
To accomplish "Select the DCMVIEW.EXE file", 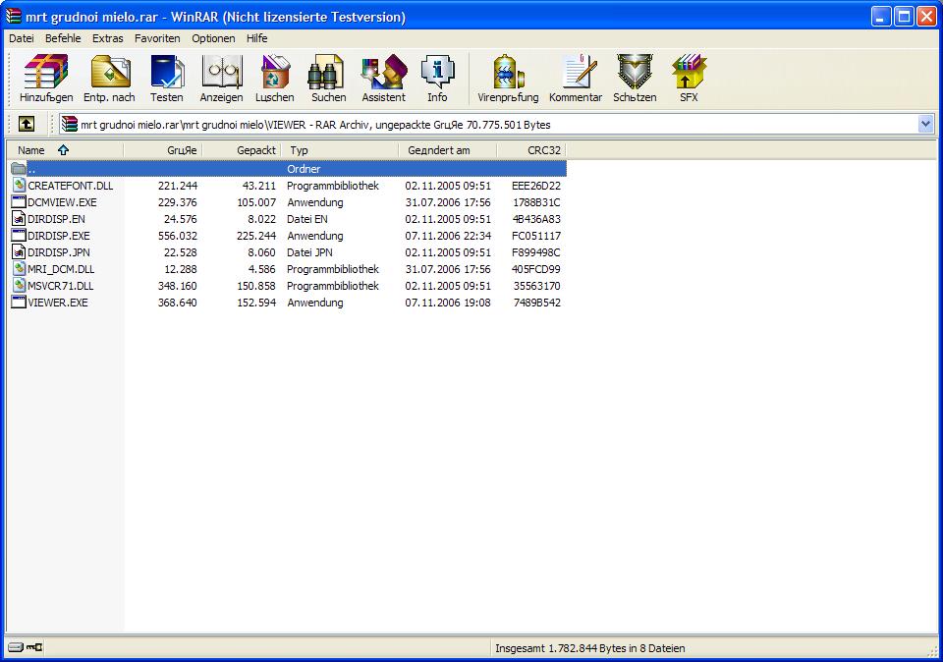I will pyautogui.click(x=62, y=202).
